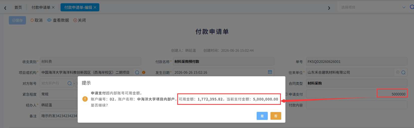Click the 付款名称 field 材料采购预付款
The image size is (414, 128).
[x=223, y=62]
